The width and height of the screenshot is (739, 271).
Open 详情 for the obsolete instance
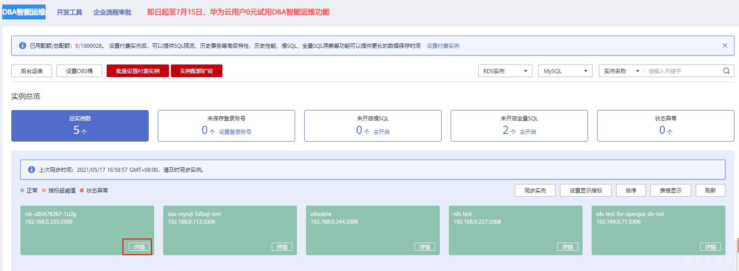(x=425, y=247)
